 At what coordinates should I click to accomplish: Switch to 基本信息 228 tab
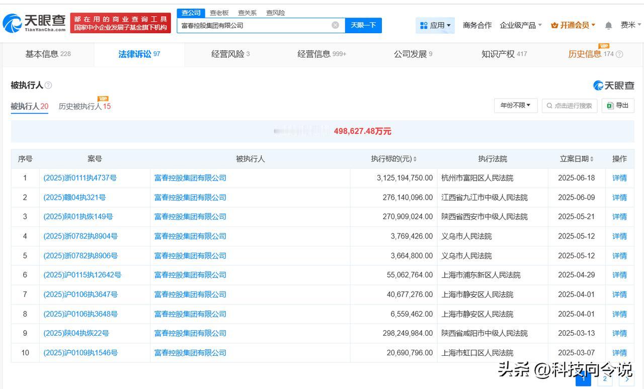(x=48, y=54)
